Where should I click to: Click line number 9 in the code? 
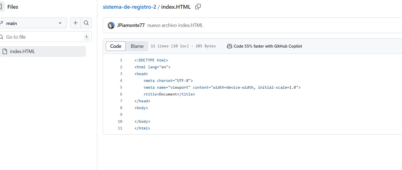(x=121, y=115)
